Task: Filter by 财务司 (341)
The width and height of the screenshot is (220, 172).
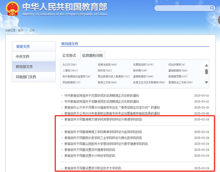Action: pos(105,70)
